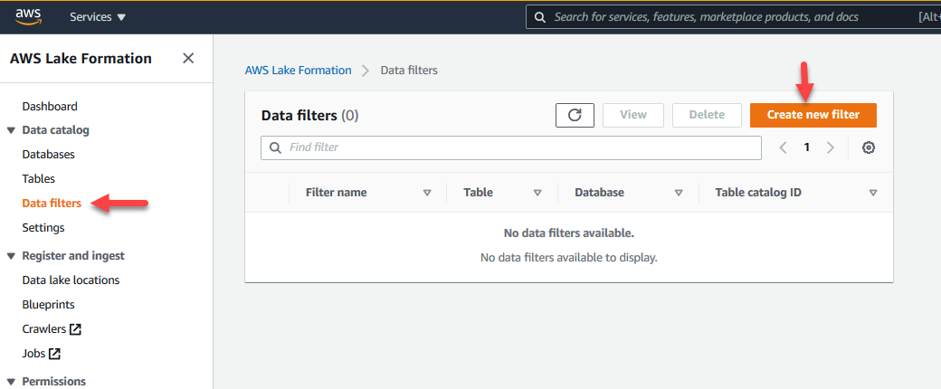
Task: Open Databases in the sidebar
Action: click(49, 155)
